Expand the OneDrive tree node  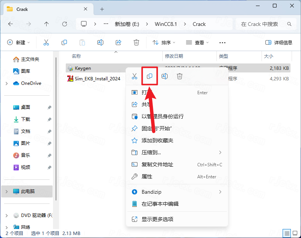pos(7,83)
